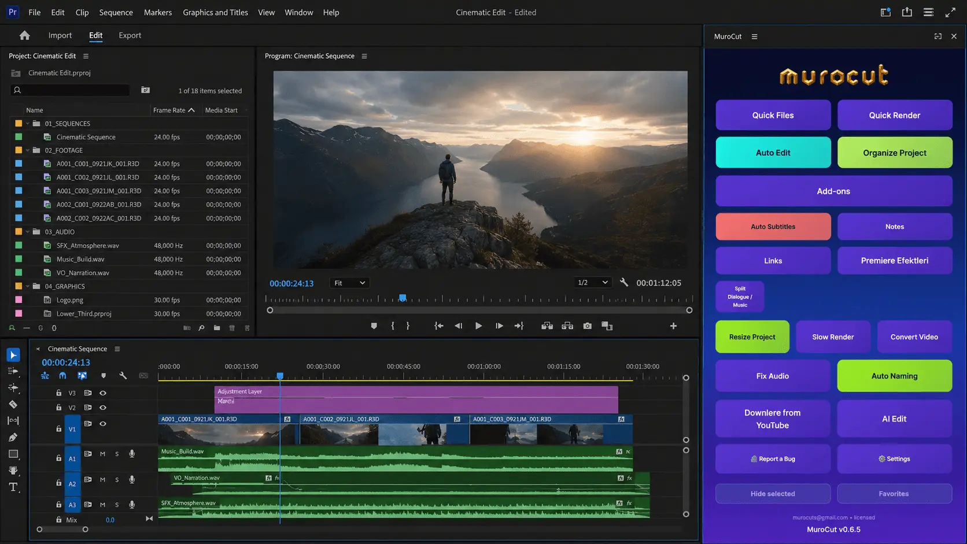
Task: Click the Auto Subtitles button
Action: pyautogui.click(x=773, y=227)
